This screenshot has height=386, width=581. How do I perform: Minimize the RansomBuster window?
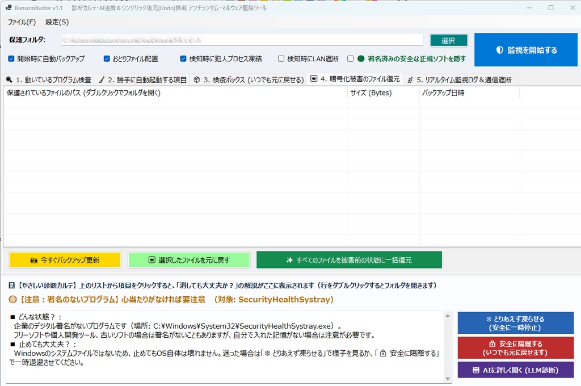click(x=529, y=8)
